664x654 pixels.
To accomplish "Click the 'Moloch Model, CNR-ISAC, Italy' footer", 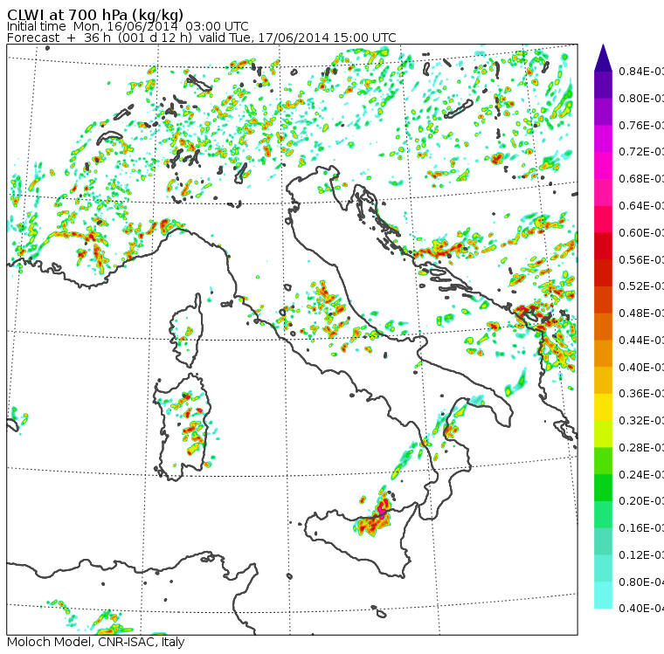I will click(96, 642).
